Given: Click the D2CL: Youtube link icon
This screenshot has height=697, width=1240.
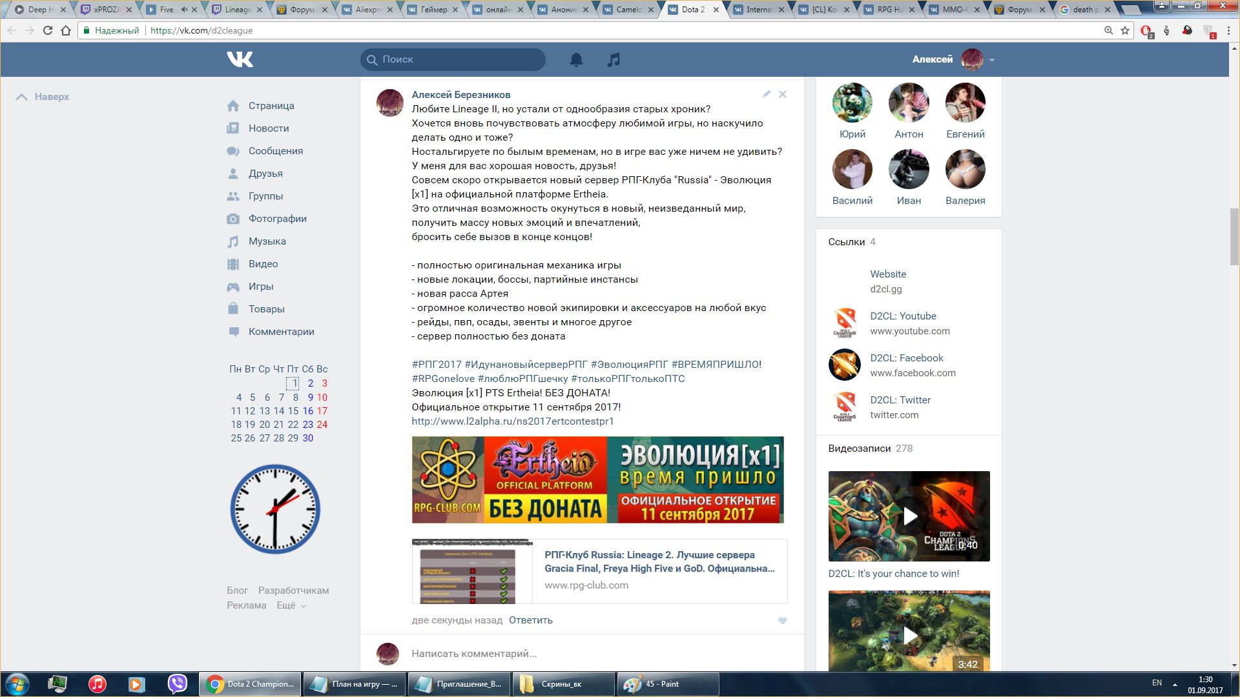Looking at the screenshot, I should tap(845, 323).
